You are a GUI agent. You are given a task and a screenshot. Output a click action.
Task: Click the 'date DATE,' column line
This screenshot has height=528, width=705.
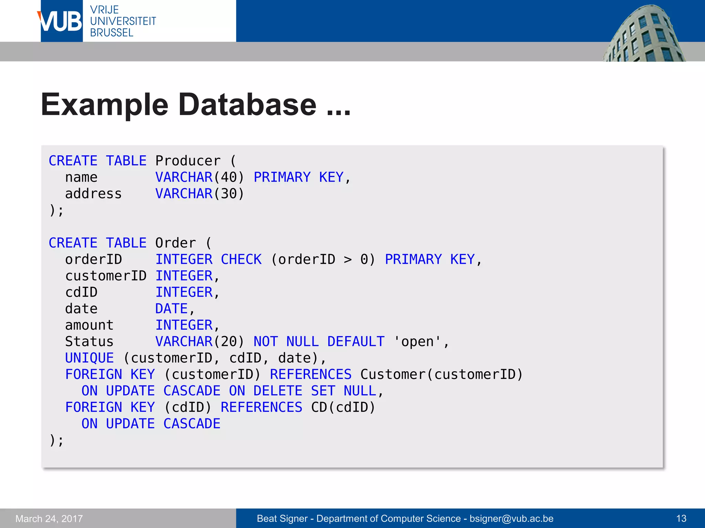(130, 309)
